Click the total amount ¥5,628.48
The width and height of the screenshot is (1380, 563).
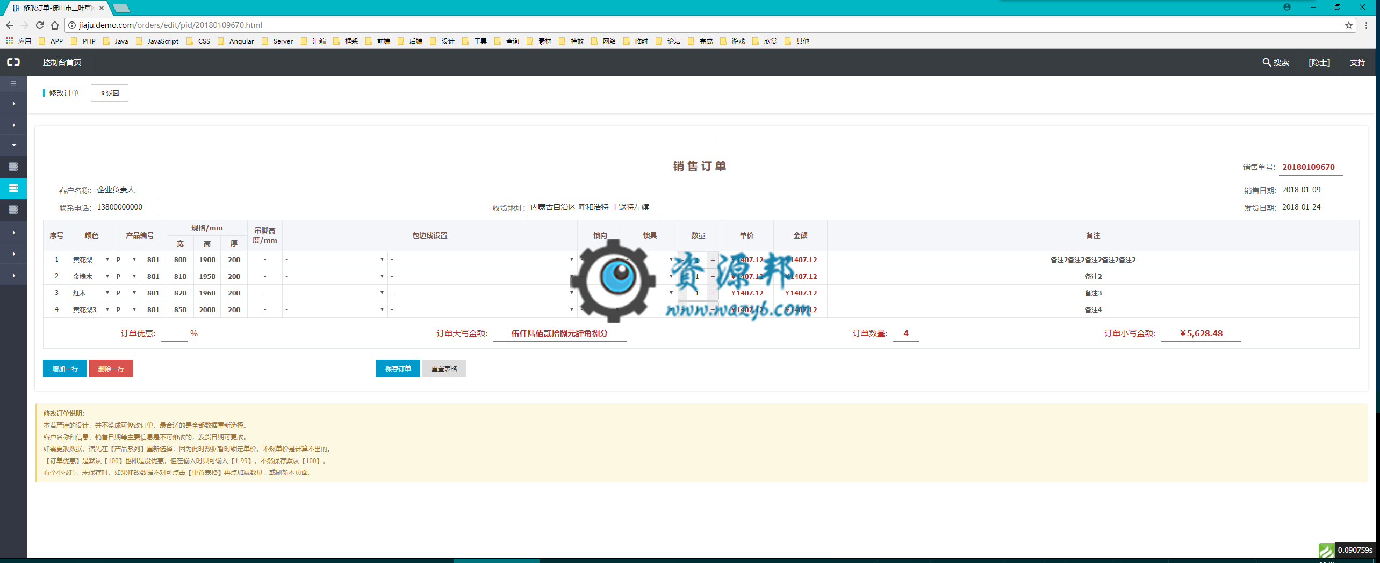(x=1201, y=334)
